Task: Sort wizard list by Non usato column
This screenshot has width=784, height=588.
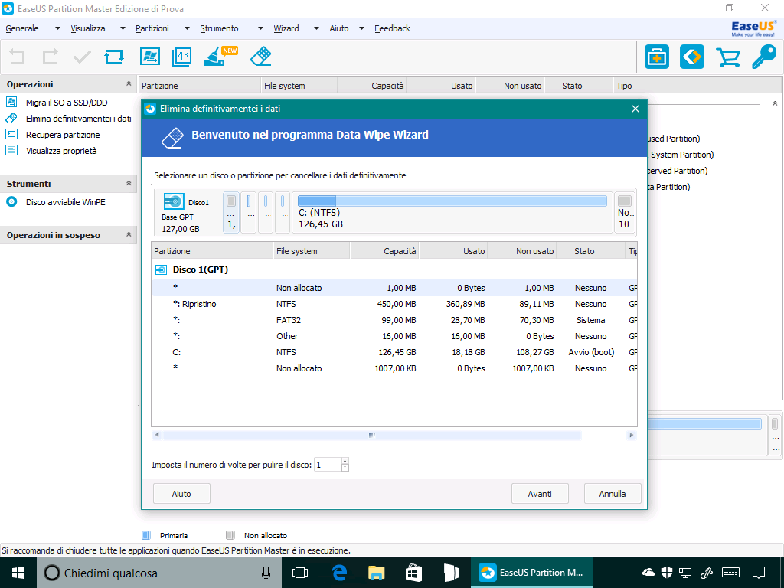Action: (522, 251)
